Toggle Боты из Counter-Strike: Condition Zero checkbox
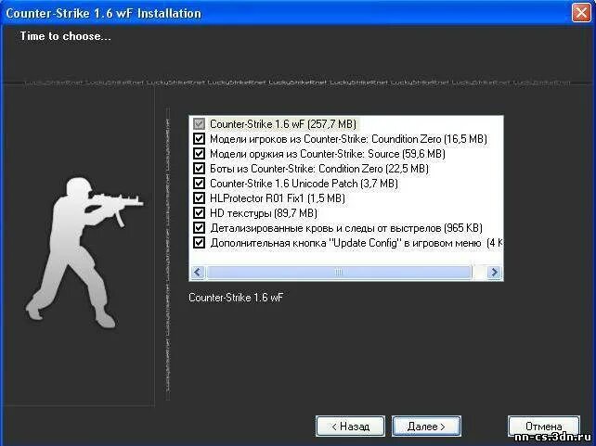 coord(200,168)
